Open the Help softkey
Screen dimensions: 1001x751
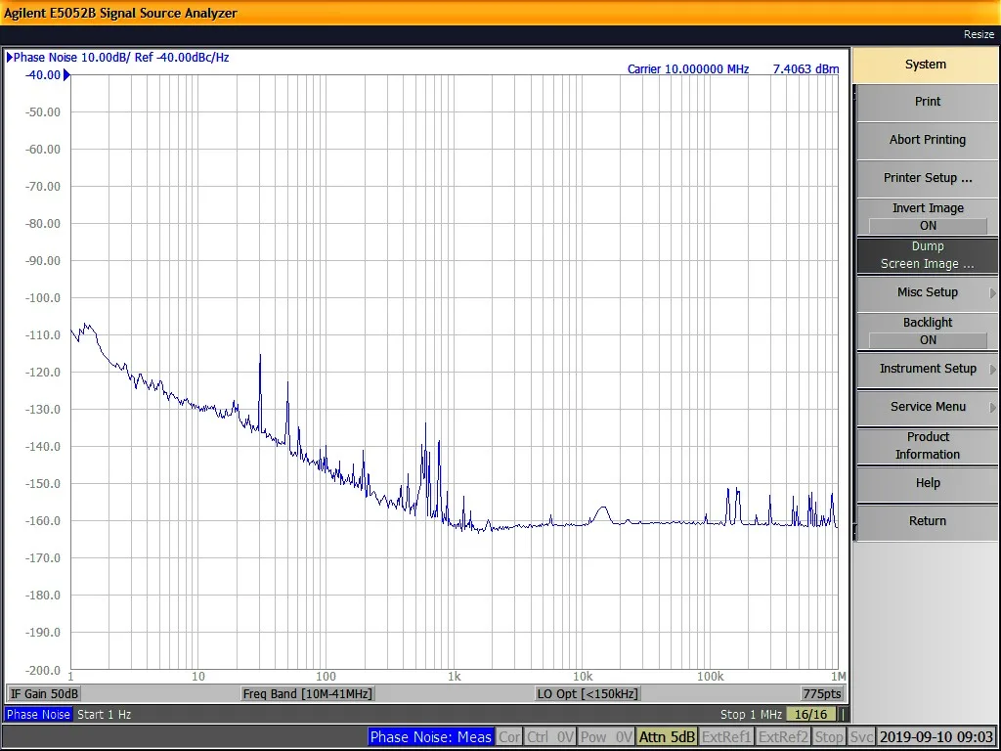[927, 483]
